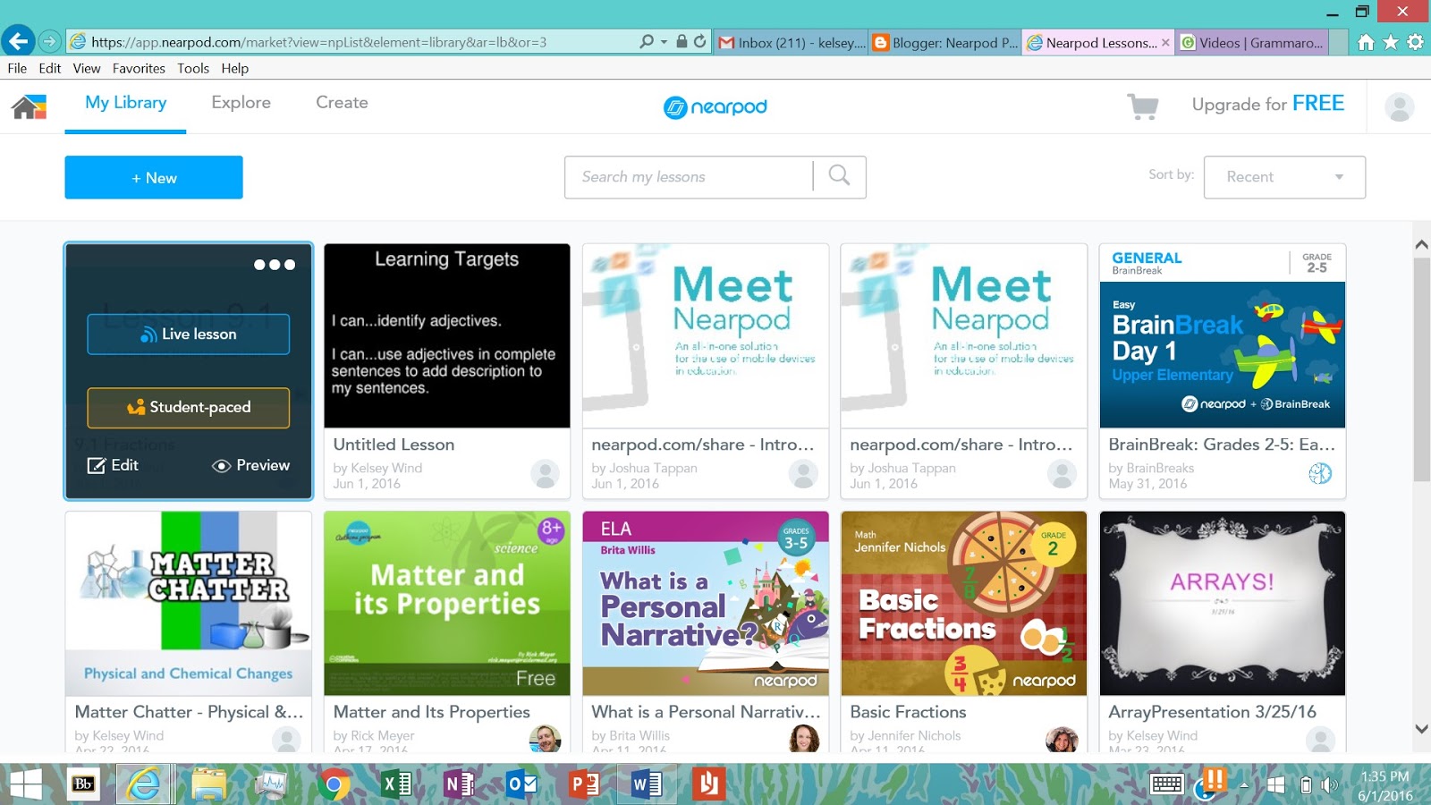Viewport: 1431px width, 805px height.
Task: Switch to My Library tab
Action: (125, 102)
